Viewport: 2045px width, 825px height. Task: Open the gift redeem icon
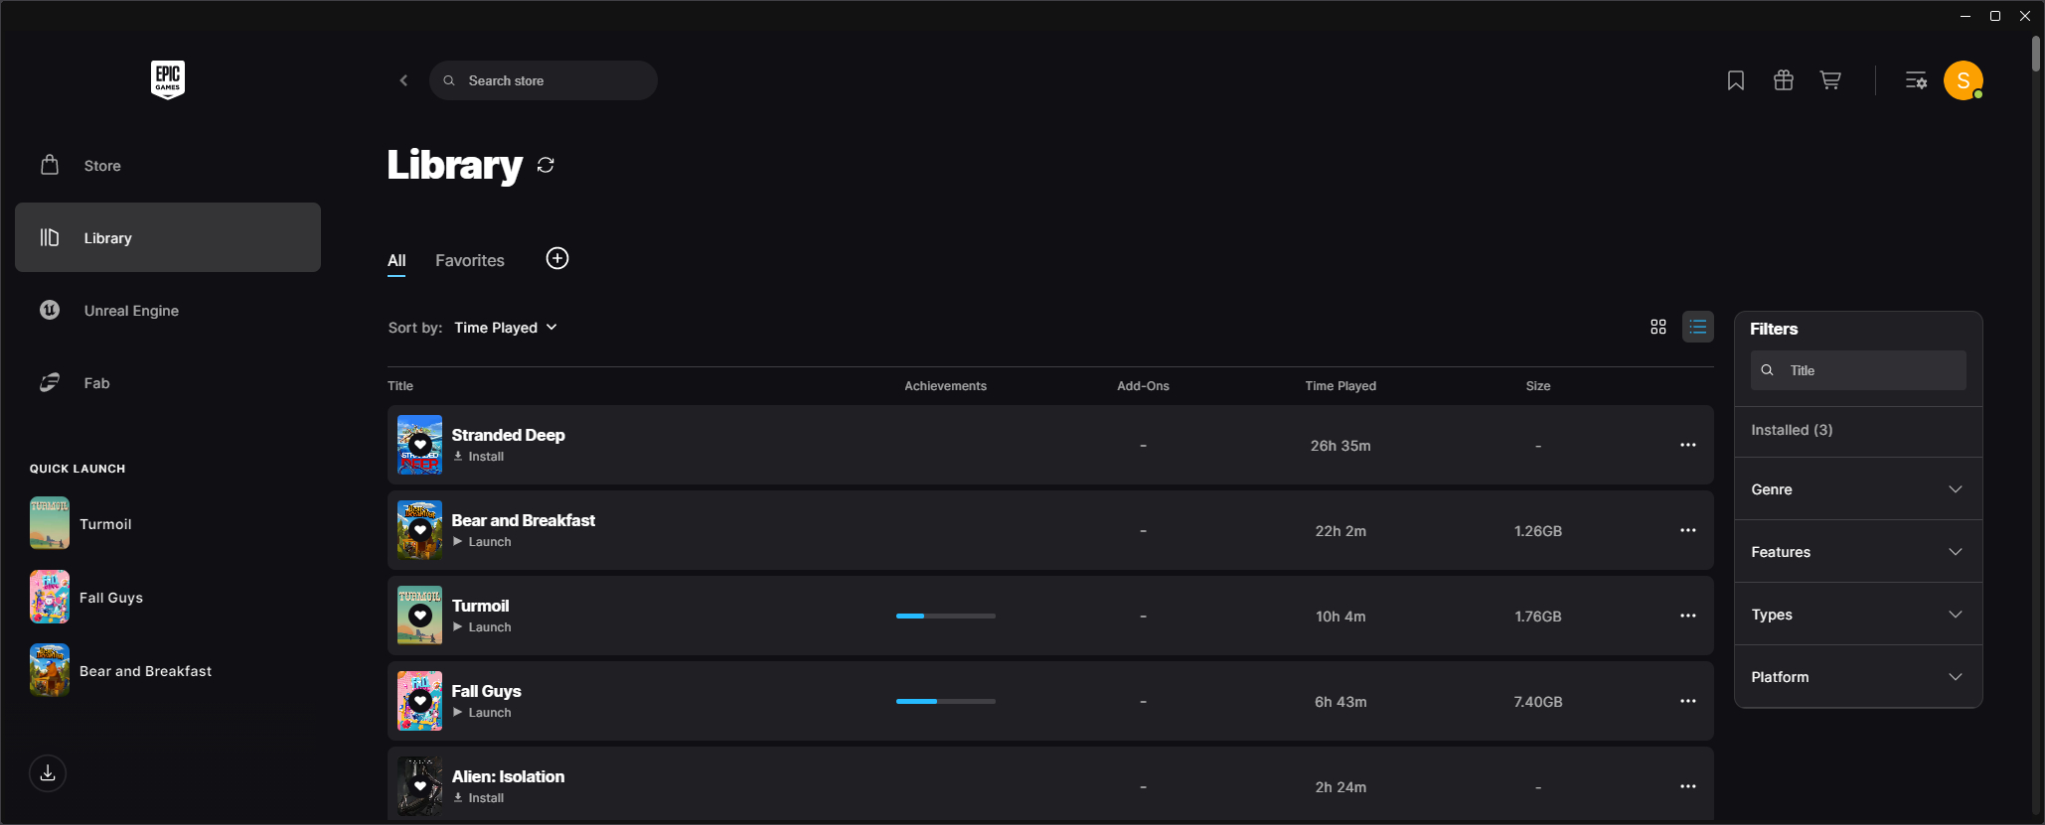(x=1784, y=80)
